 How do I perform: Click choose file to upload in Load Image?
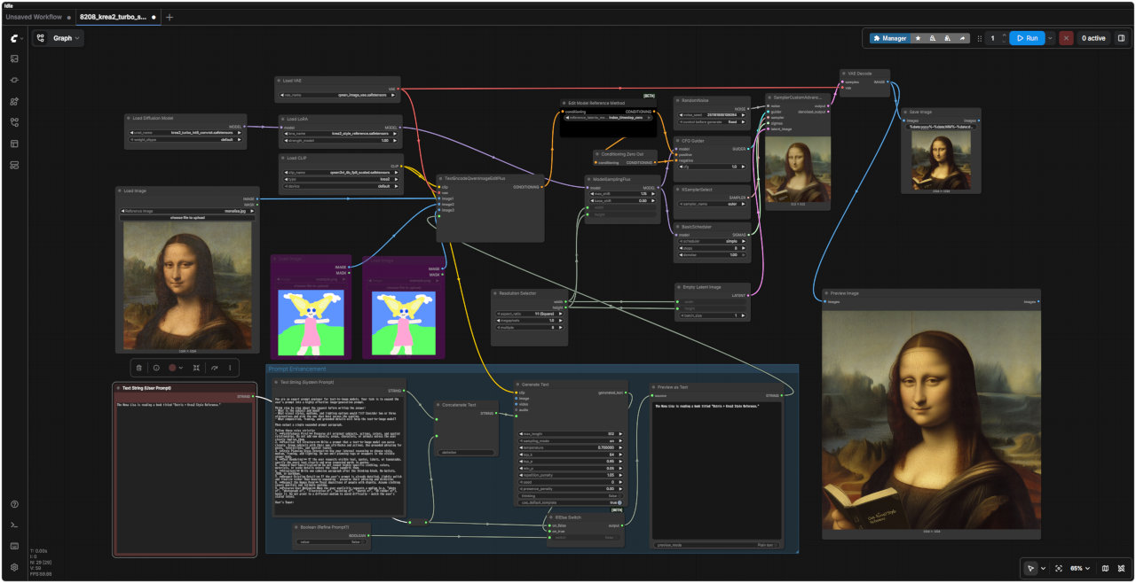(x=187, y=217)
